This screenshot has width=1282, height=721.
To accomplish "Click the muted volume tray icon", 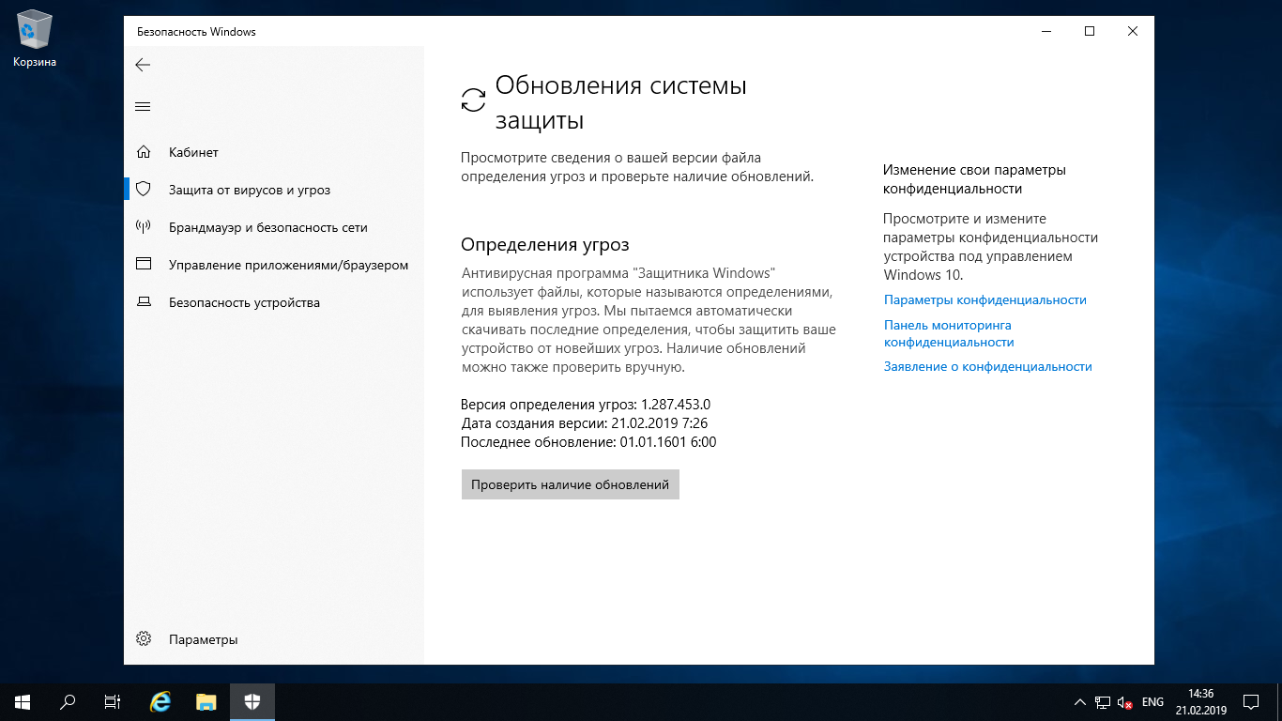I will click(x=1125, y=702).
